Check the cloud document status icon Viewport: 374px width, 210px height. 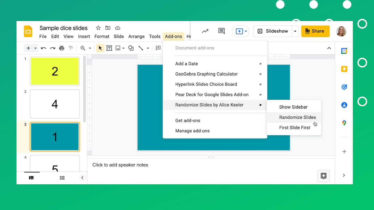coord(118,28)
